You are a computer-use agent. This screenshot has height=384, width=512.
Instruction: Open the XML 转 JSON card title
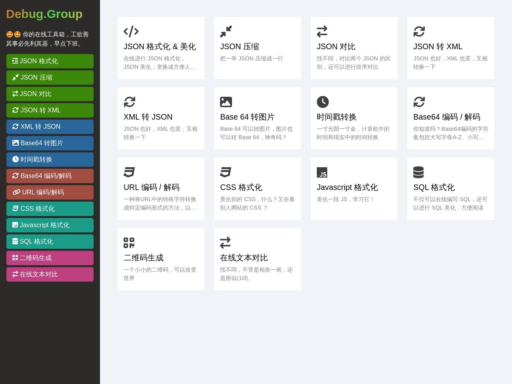pyautogui.click(x=148, y=117)
